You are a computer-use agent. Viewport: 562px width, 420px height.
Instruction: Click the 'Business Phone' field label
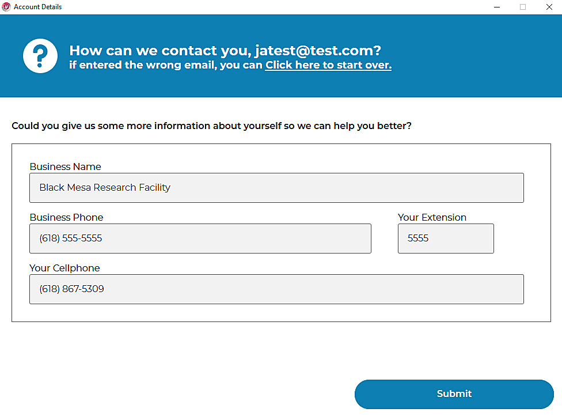(66, 217)
